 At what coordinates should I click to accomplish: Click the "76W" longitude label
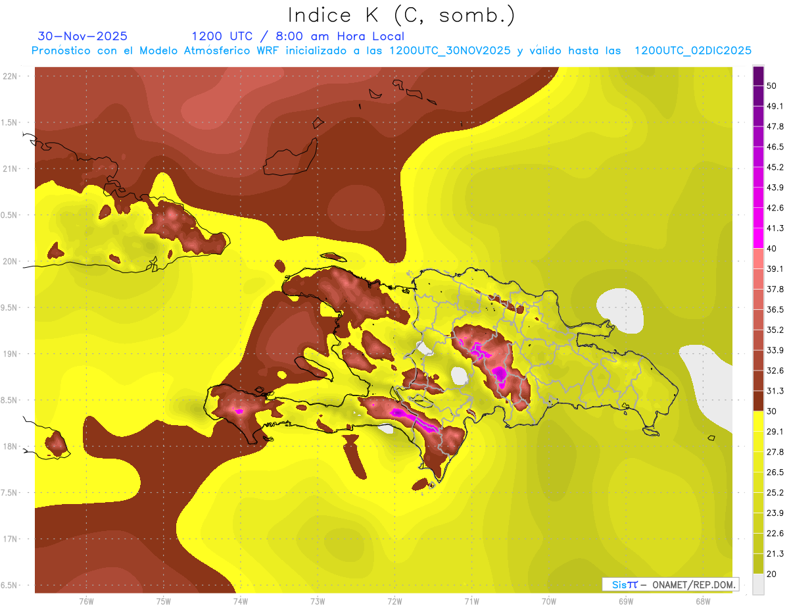(x=86, y=601)
